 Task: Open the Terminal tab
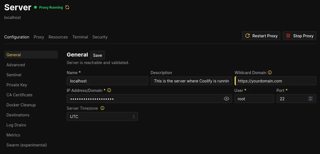coord(80,37)
